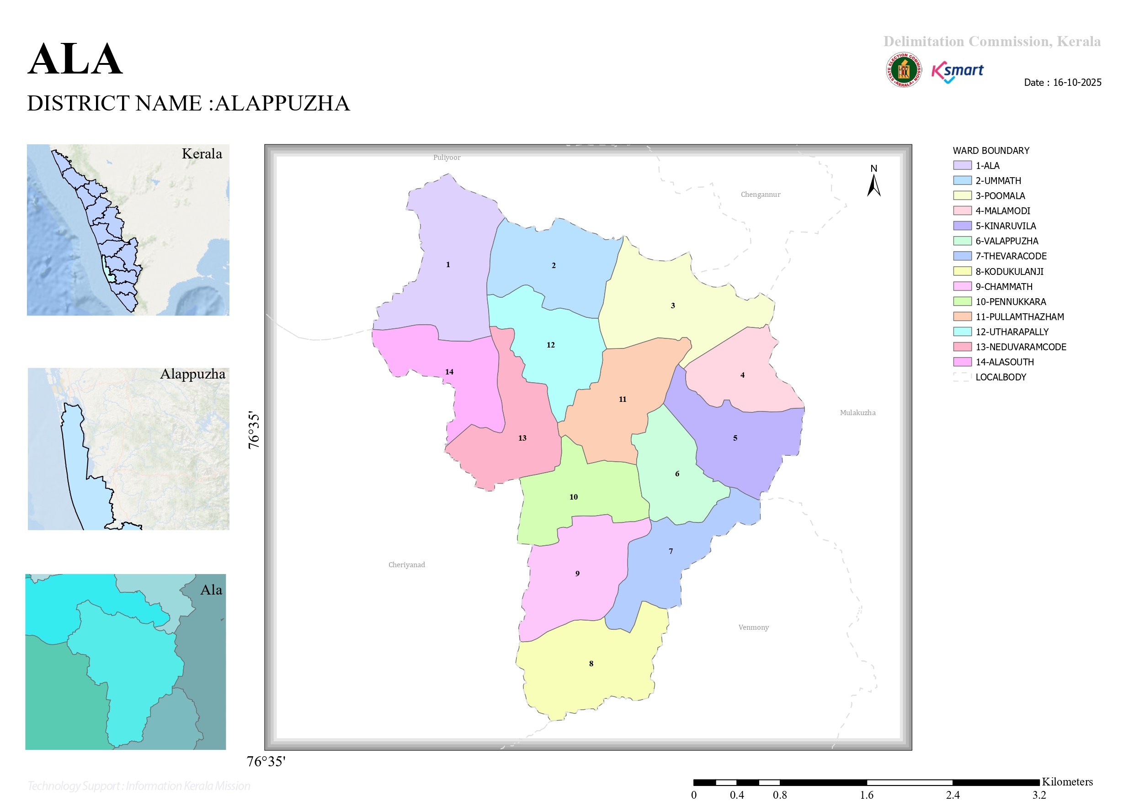This screenshot has height=801, width=1134.
Task: Click the Ala locality inset map
Action: pyautogui.click(x=125, y=662)
